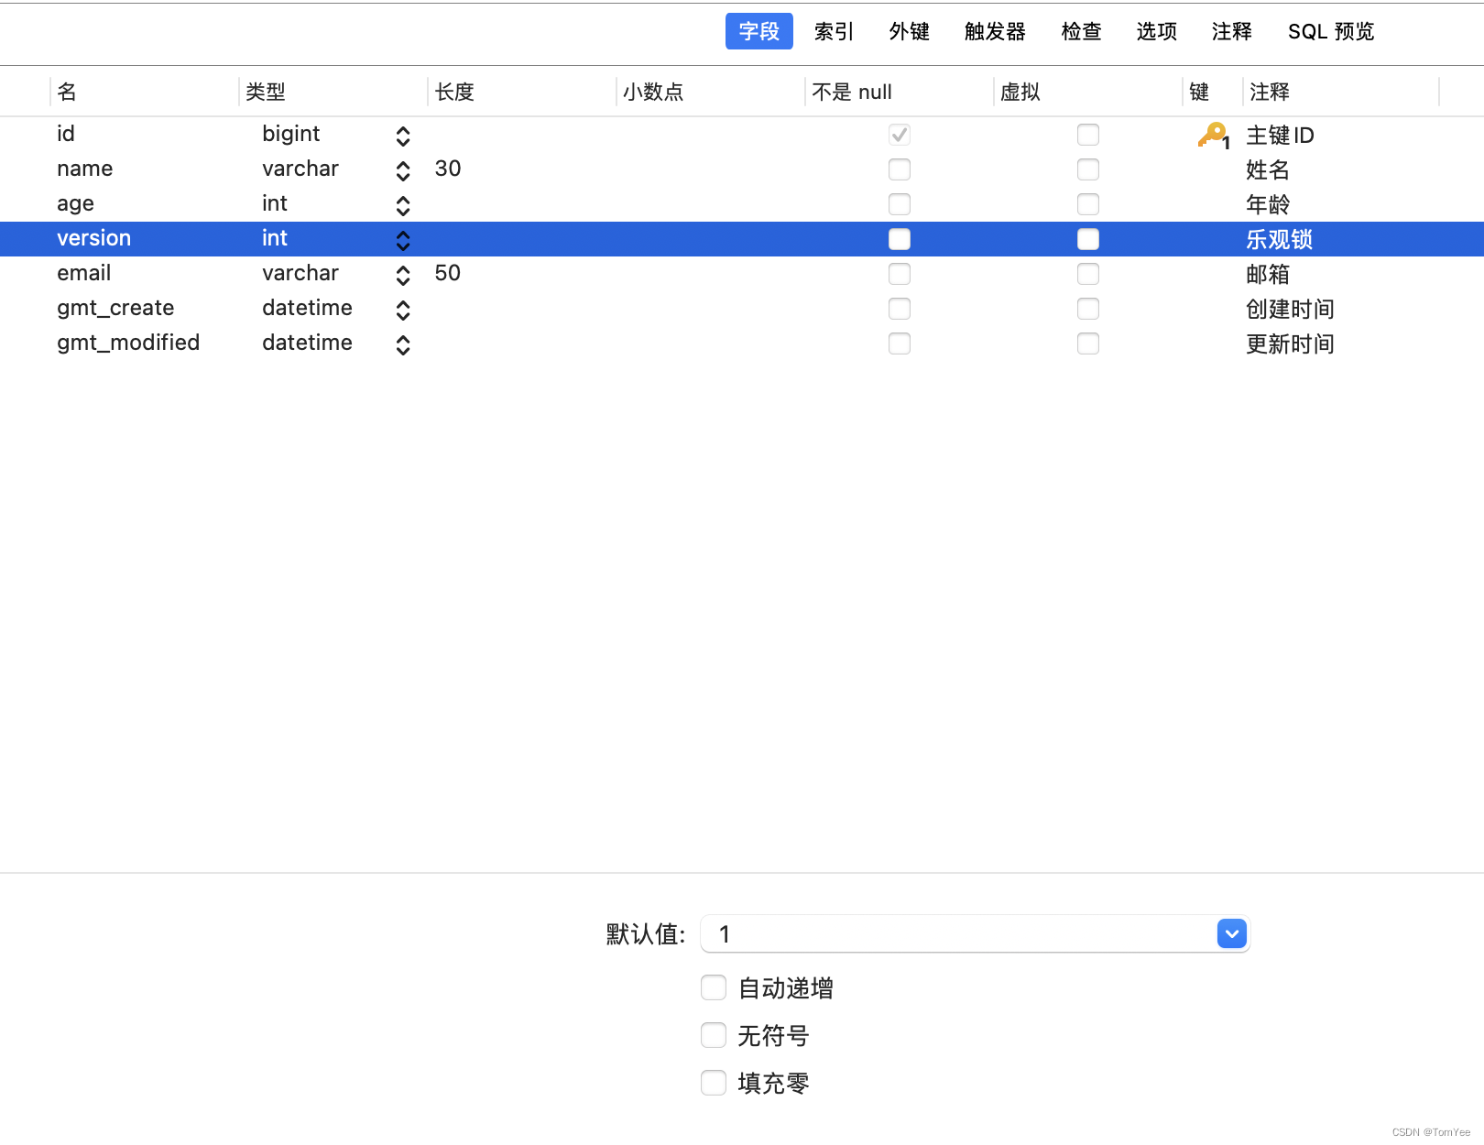The image size is (1484, 1145).
Task: Toggle 不是 null checkbox for gmt_create row
Action: [x=900, y=309]
